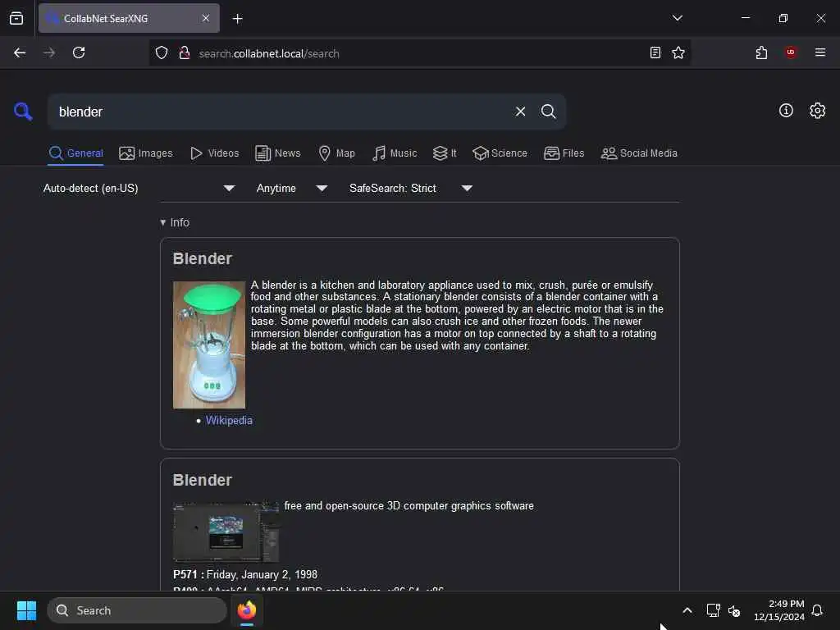
Task: Switch to the News tab
Action: click(x=277, y=153)
